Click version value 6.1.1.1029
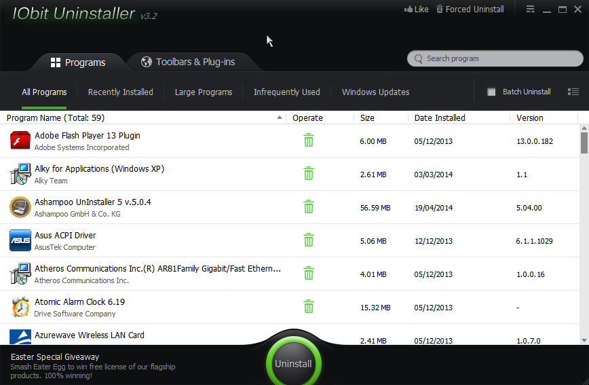589x385 pixels. click(x=534, y=241)
